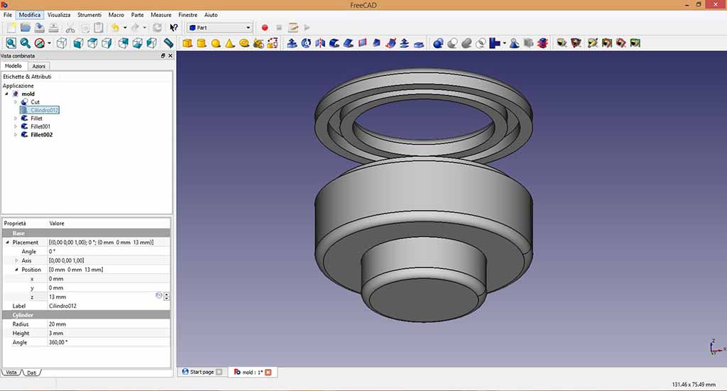Click the Boolean two-spheres icon

pyautogui.click(x=438, y=43)
